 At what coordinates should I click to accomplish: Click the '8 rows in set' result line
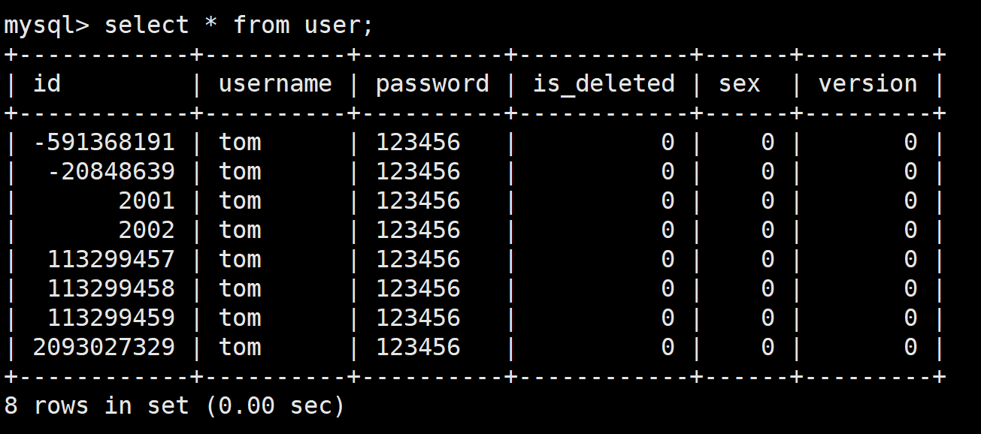click(x=174, y=405)
